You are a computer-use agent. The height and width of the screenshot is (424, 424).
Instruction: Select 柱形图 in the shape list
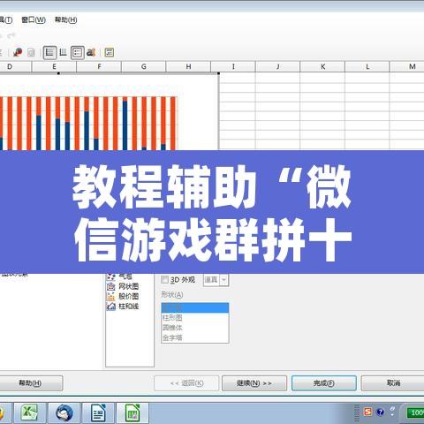(x=195, y=318)
